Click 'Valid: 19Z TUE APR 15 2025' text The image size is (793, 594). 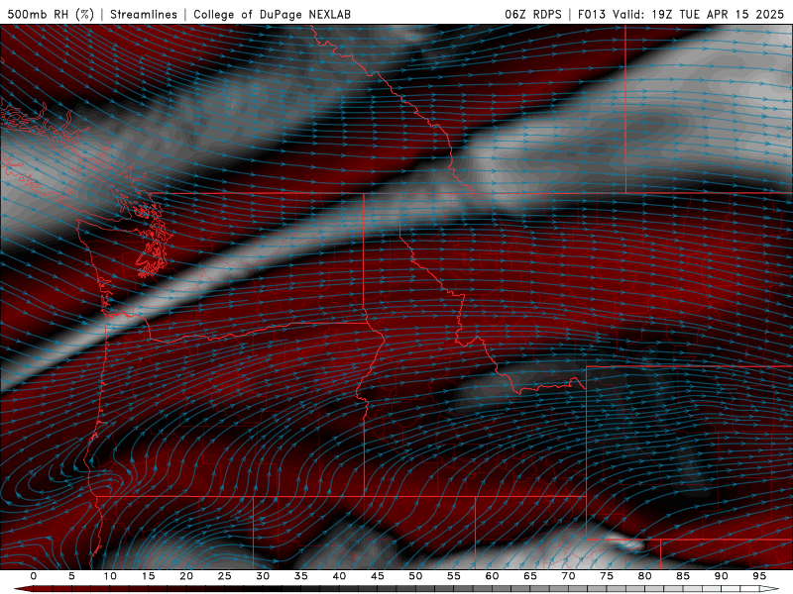coord(699,14)
